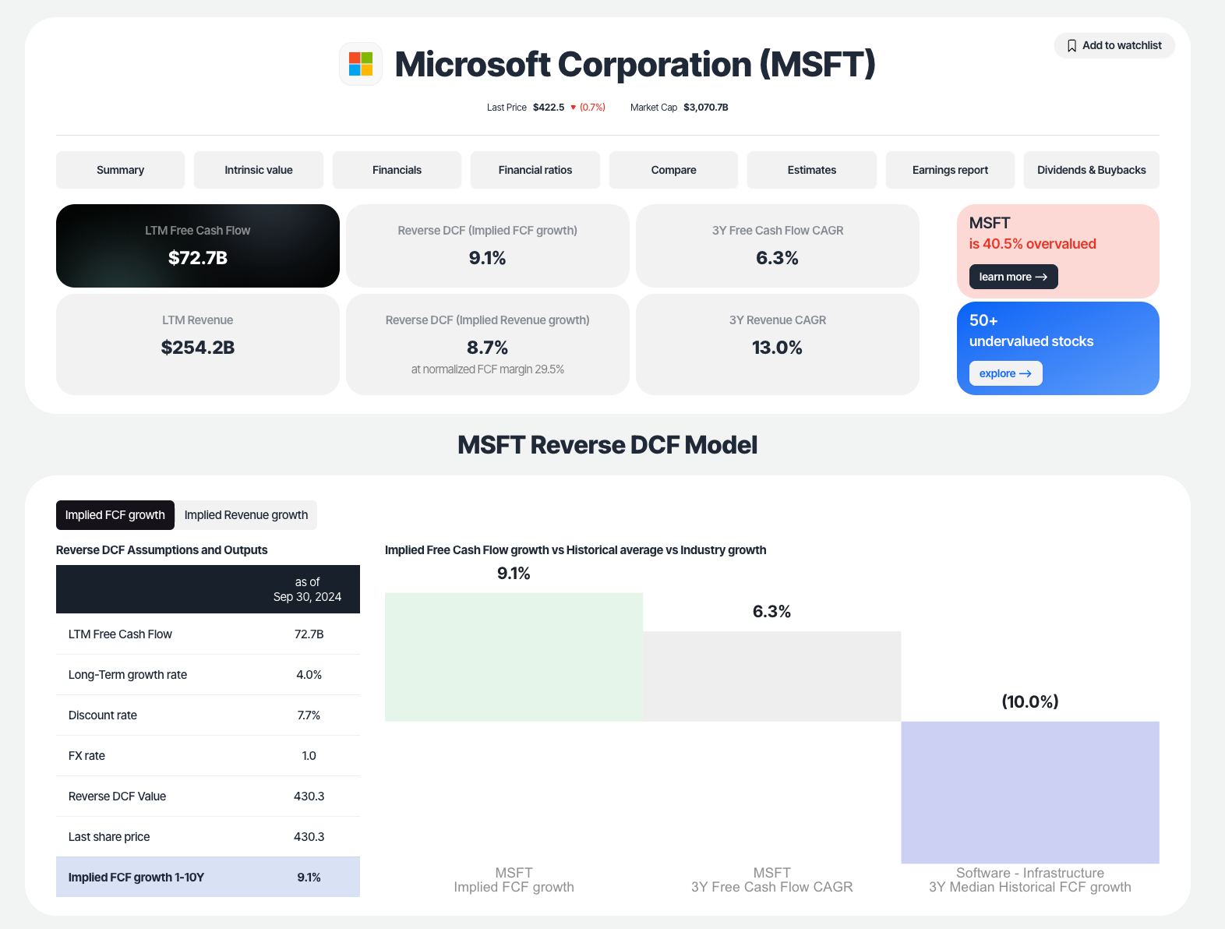Open the Compare section

[673, 170]
